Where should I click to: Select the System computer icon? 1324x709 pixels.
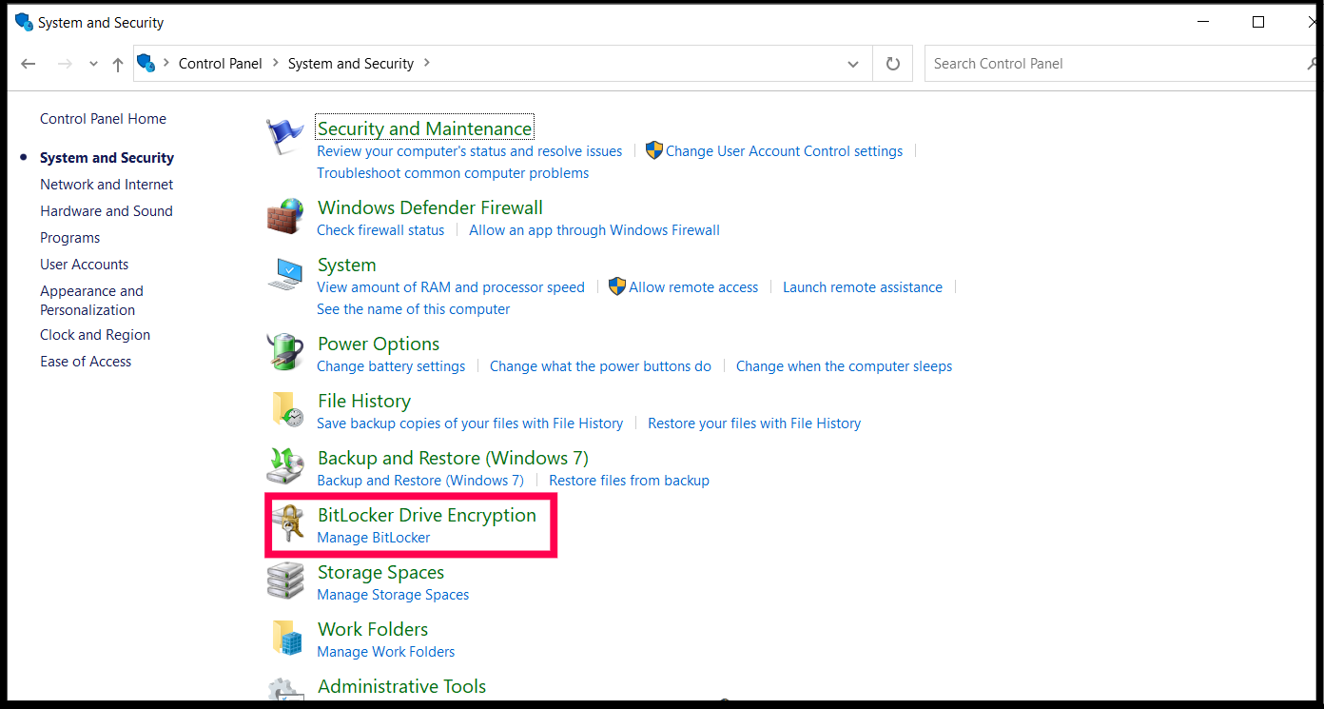click(x=284, y=274)
